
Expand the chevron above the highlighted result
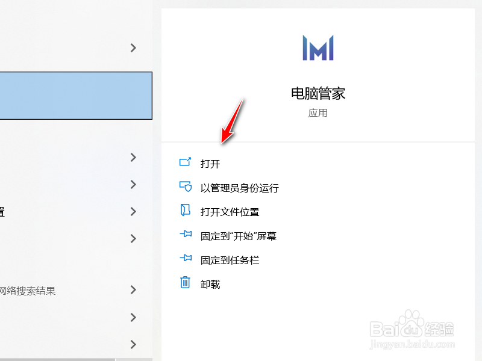coord(133,48)
